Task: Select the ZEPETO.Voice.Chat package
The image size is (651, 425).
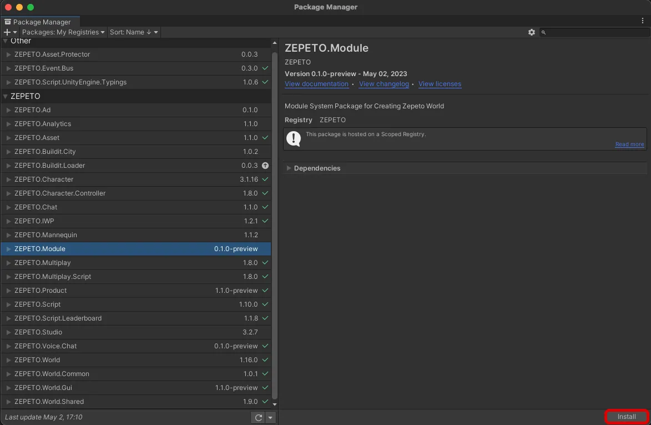Action: tap(136, 346)
